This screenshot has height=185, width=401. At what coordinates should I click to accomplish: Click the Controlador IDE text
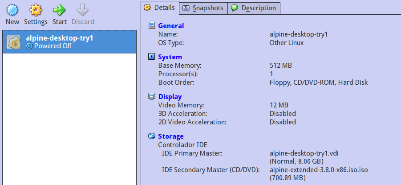pos(182,145)
